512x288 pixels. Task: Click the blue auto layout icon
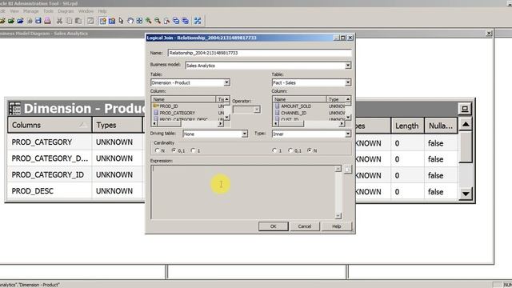point(198,21)
